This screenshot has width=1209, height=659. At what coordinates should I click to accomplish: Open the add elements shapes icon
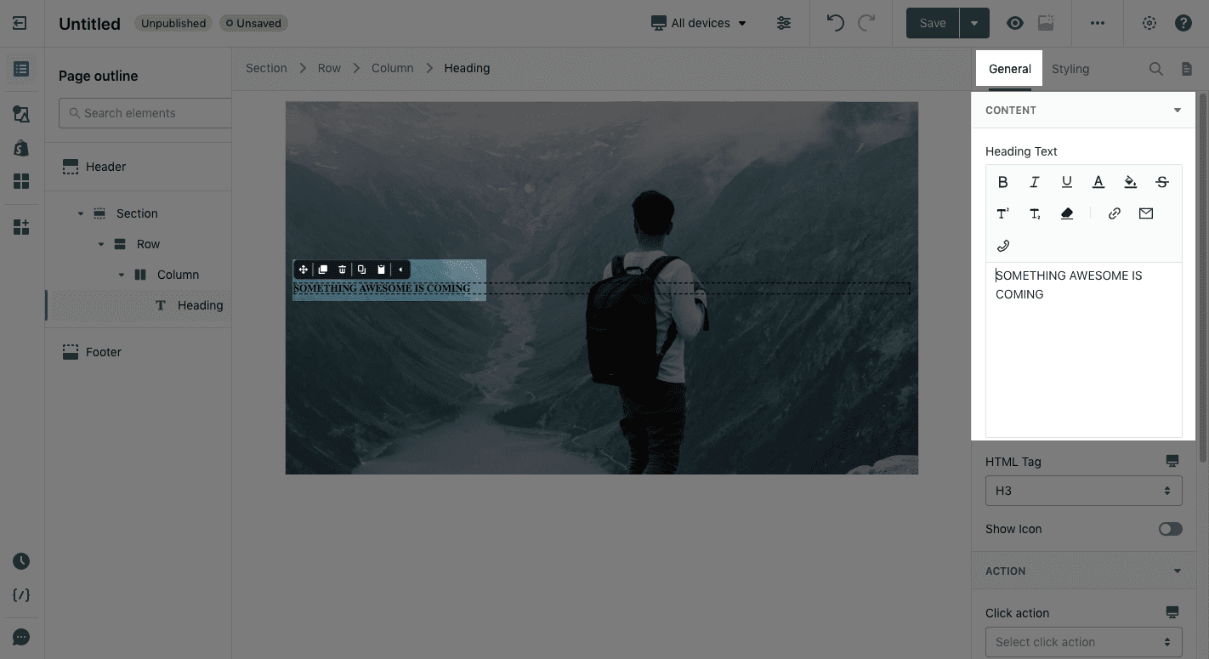tap(21, 114)
